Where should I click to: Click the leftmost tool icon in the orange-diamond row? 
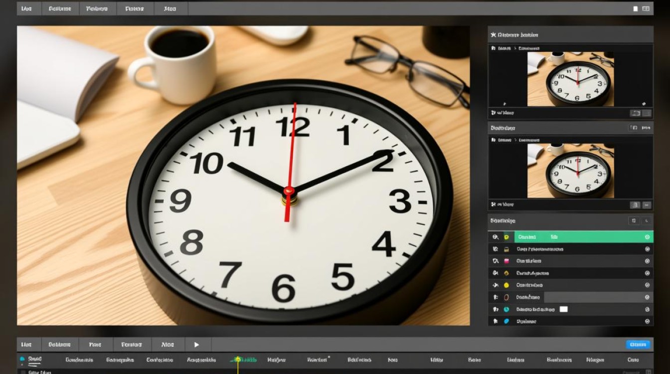[x=495, y=273]
